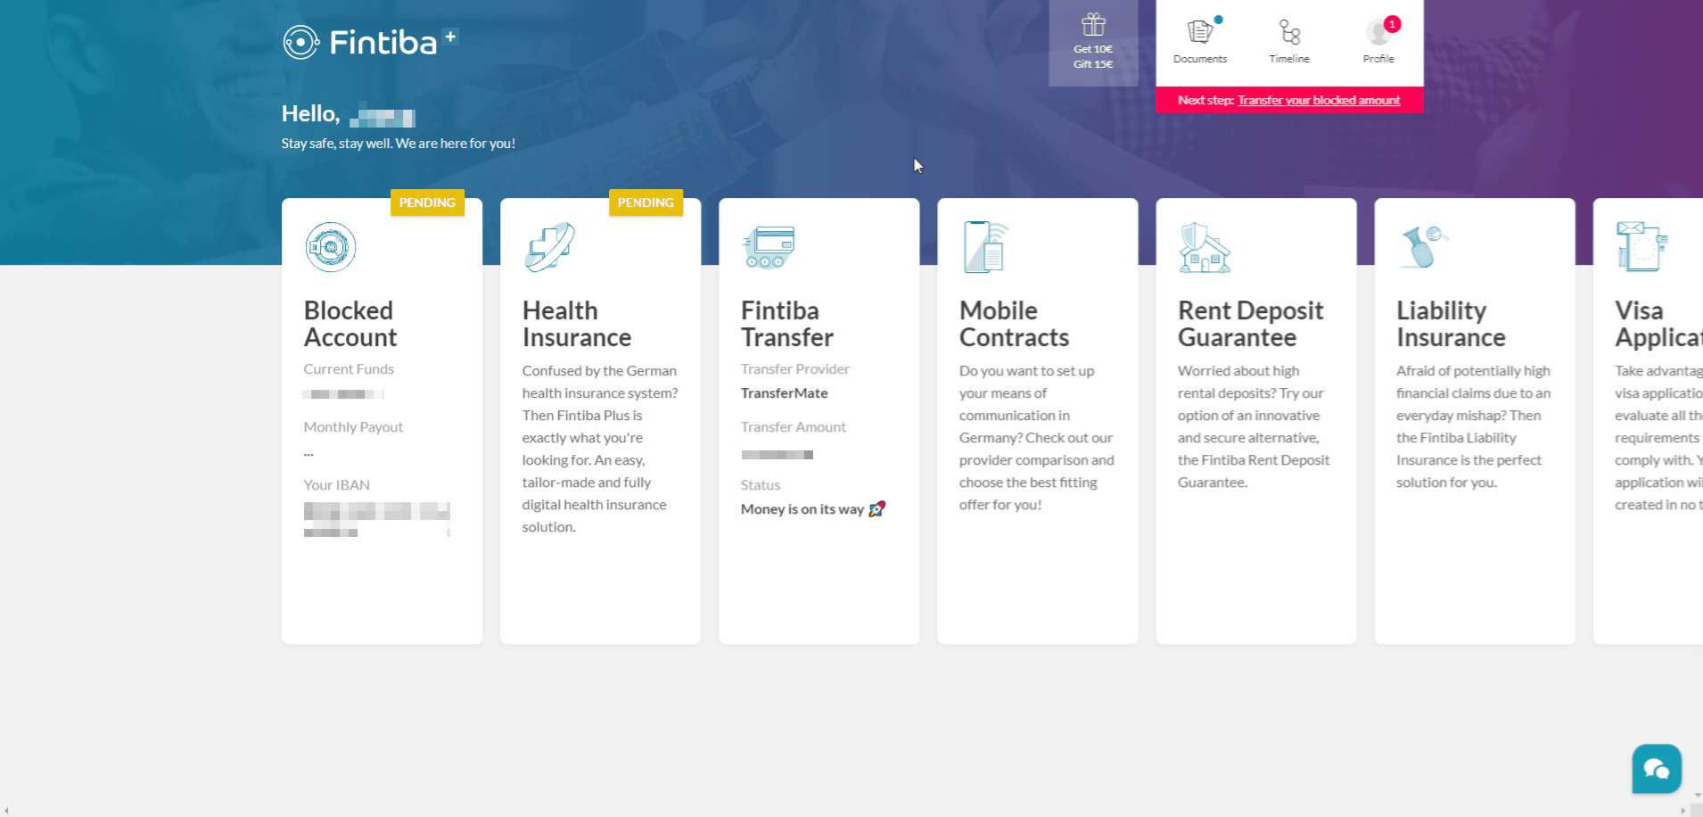This screenshot has width=1703, height=817.
Task: Click the PENDING badge on Blocked Account
Action: (427, 202)
